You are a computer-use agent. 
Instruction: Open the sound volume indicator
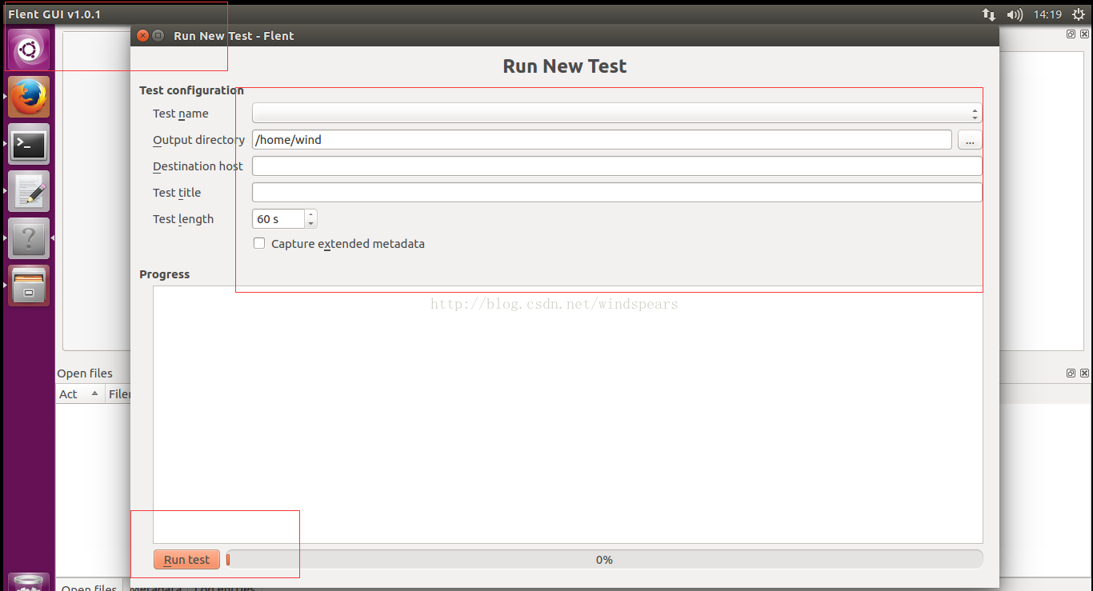[1015, 14]
